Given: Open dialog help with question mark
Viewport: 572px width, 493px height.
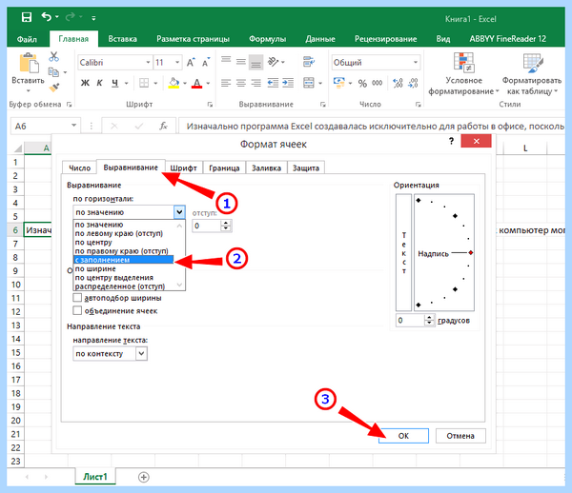Looking at the screenshot, I should pos(451,141).
